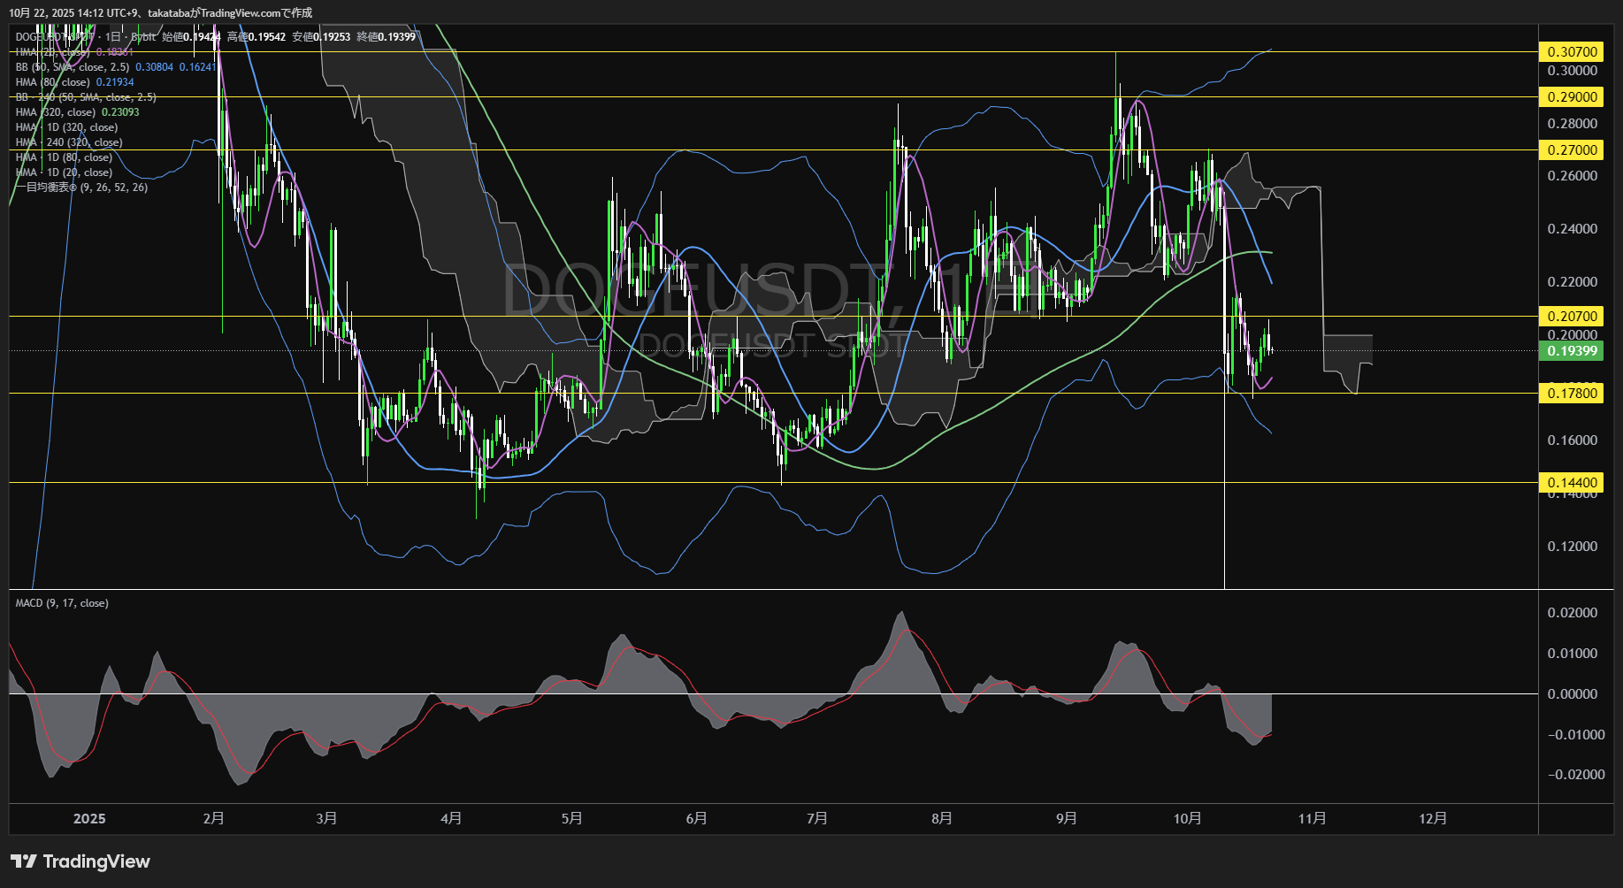The image size is (1623, 888).
Task: Select the 0.29000 horizontal line price label
Action: (x=1572, y=97)
